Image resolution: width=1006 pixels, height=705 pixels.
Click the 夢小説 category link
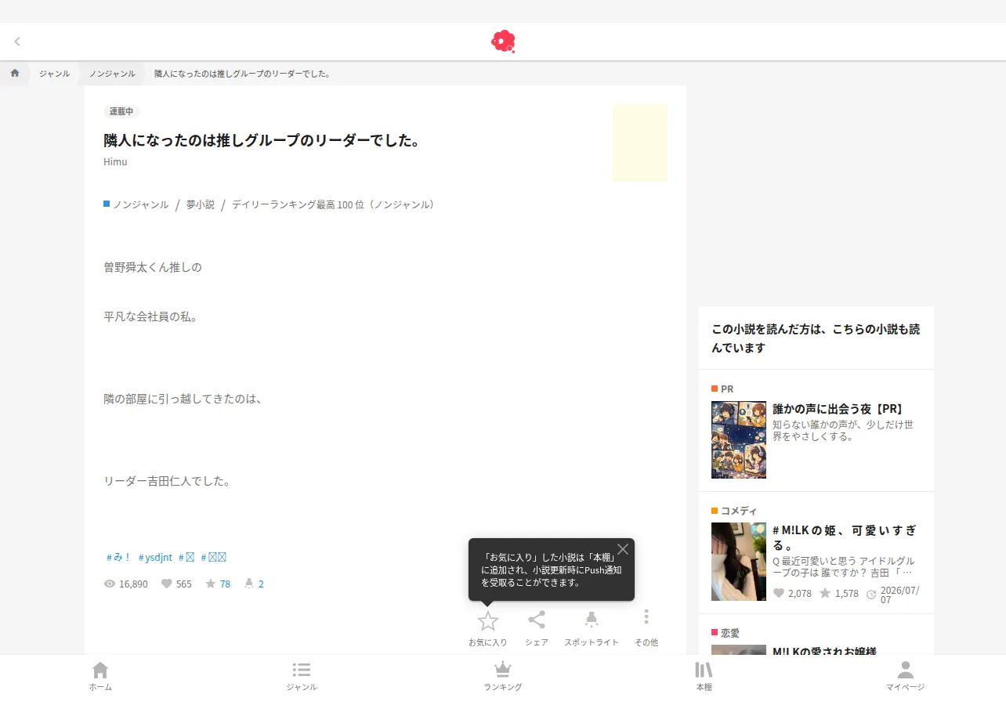point(201,204)
